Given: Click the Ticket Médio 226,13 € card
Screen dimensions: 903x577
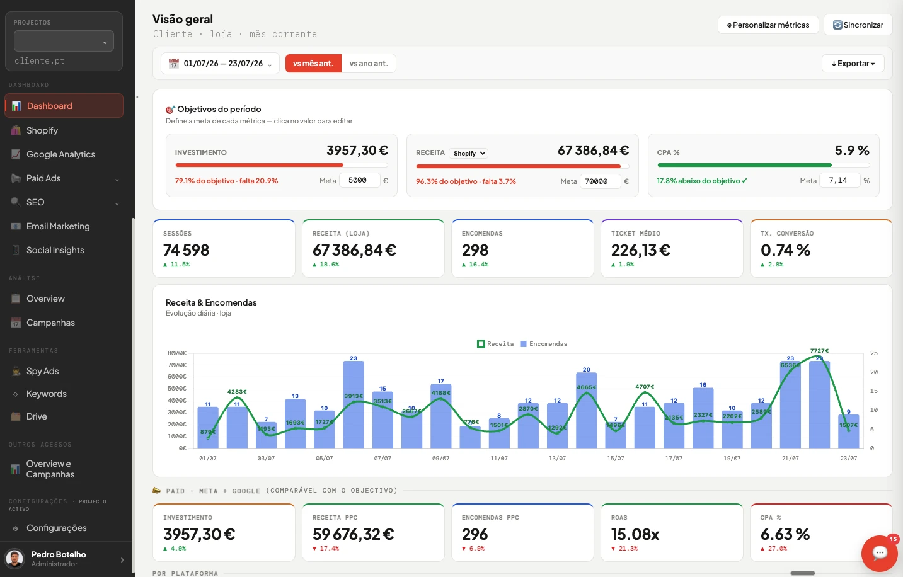Looking at the screenshot, I should point(672,248).
